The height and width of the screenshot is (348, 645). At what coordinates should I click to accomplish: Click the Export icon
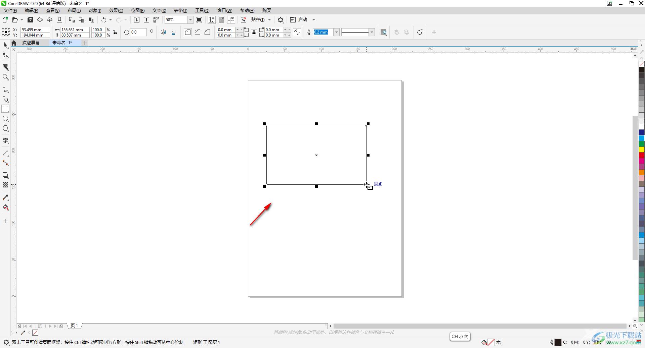point(146,20)
